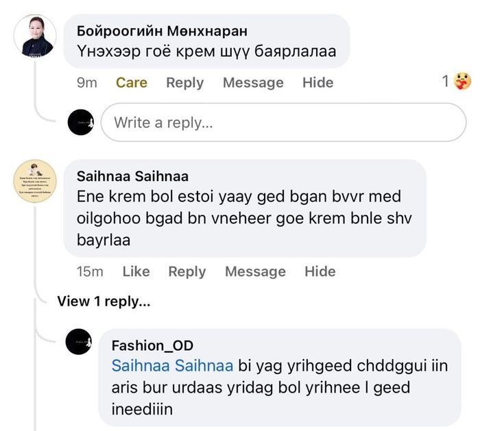Toggle the Care reaction on Мөнхнаран's comment
Viewport: 480px width, 431px height.
point(131,82)
